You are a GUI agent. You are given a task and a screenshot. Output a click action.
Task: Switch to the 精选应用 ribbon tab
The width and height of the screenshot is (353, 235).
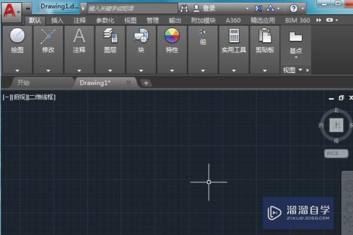[263, 21]
